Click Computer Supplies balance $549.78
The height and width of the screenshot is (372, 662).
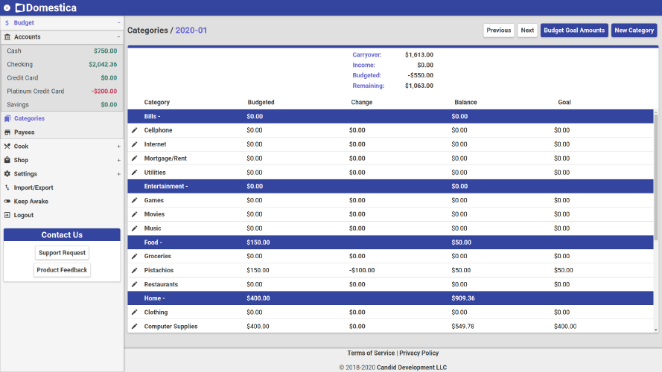[x=462, y=327]
